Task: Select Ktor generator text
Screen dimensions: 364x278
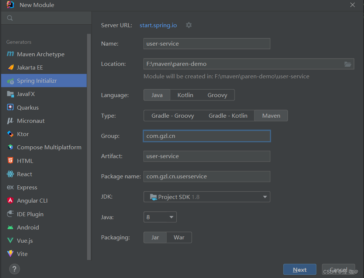Action: point(23,134)
